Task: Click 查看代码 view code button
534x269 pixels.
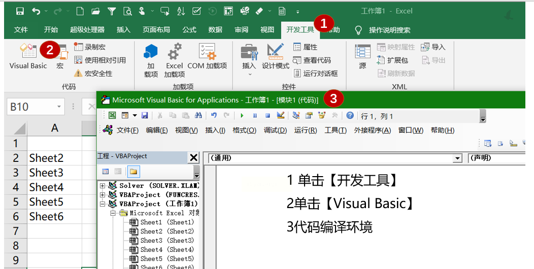Action: [312, 60]
